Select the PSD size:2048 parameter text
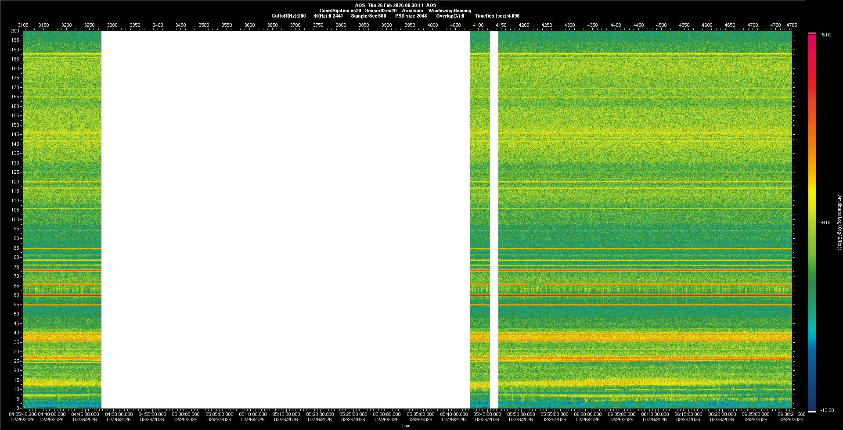 coord(411,16)
